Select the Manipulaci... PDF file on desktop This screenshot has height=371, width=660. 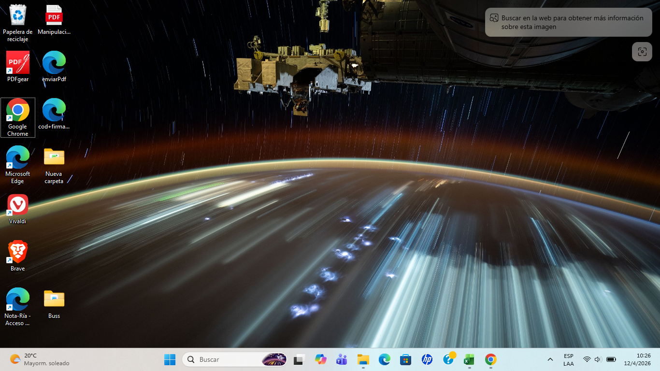[54, 20]
